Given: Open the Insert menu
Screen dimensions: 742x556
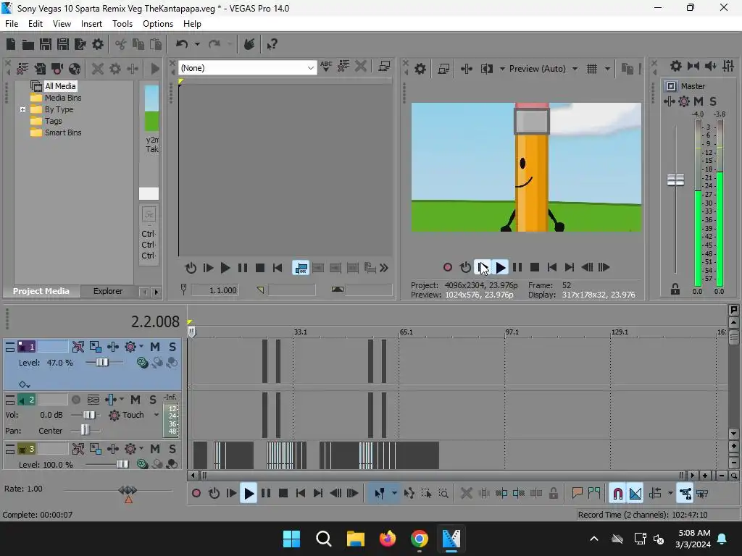Looking at the screenshot, I should tap(91, 24).
